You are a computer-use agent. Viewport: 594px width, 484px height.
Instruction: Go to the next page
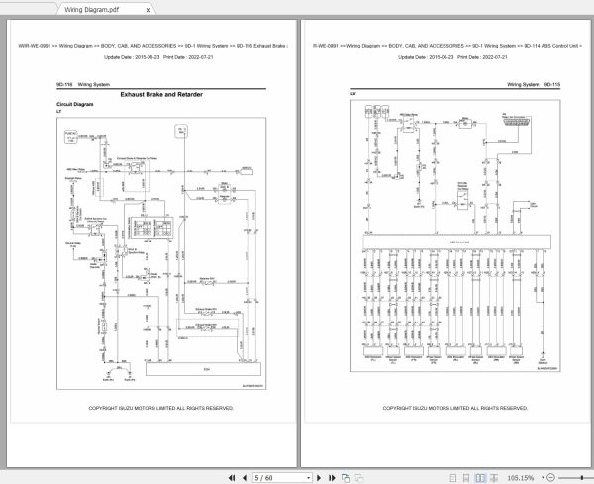pyautogui.click(x=319, y=478)
